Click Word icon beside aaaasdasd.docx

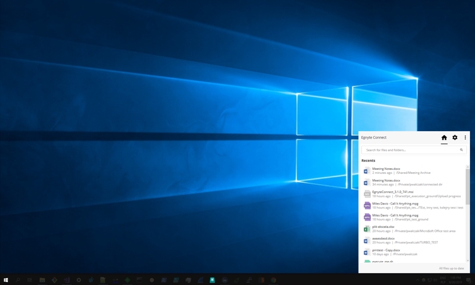click(x=367, y=241)
